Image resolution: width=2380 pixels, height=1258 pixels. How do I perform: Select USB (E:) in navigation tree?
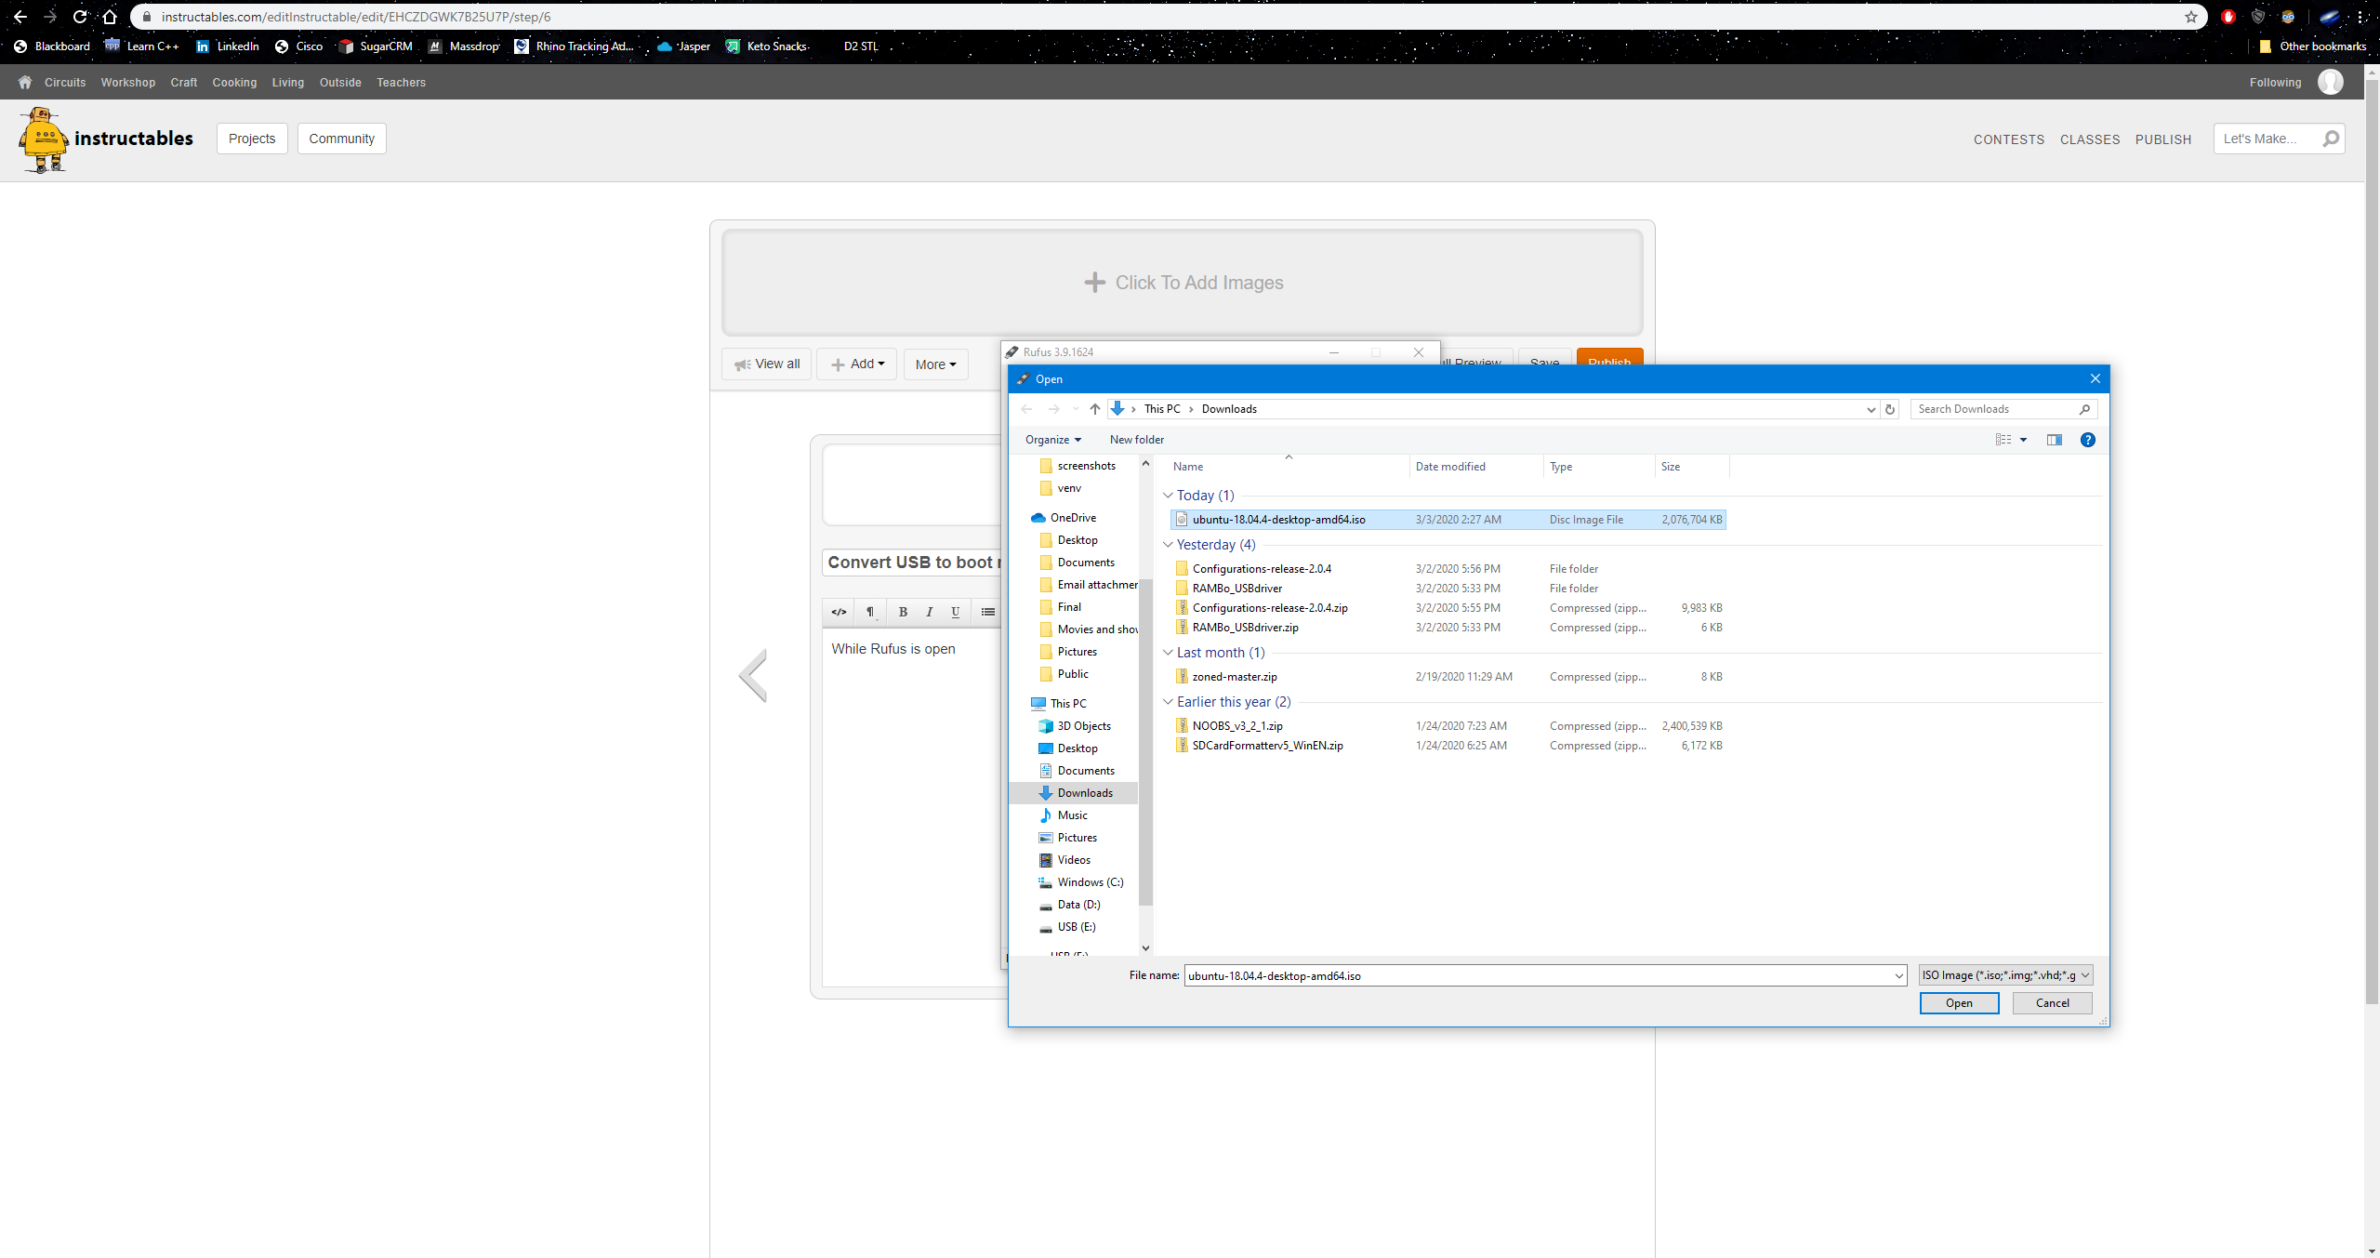1076,927
